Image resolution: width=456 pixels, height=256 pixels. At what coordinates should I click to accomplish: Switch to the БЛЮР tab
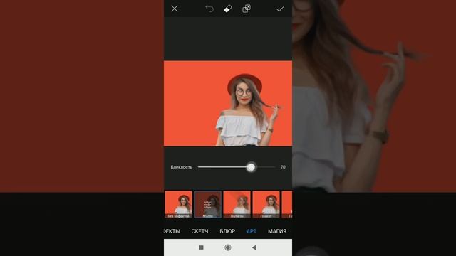pos(227,231)
